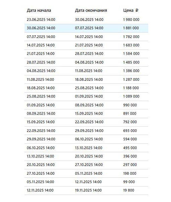Click the price 1 188 000
Image resolution: width=171 pixels, height=202 pixels.
[131, 88]
